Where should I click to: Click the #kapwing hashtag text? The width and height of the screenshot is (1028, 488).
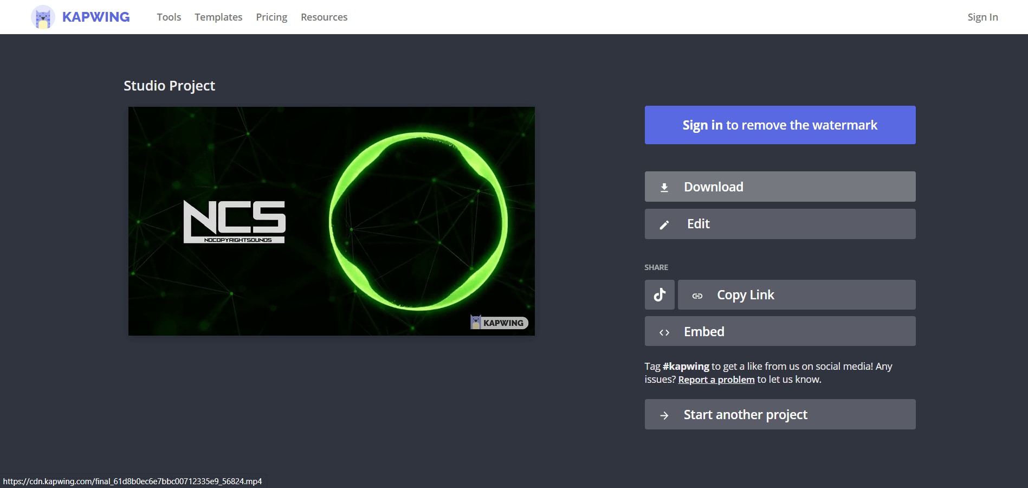(x=686, y=367)
